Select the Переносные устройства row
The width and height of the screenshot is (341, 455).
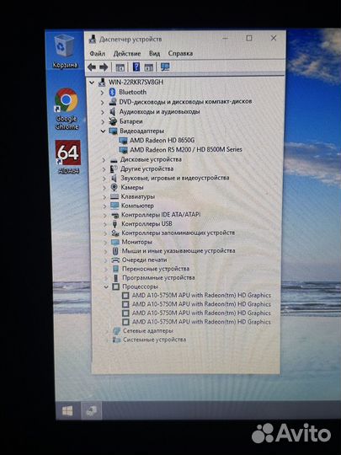point(156,269)
